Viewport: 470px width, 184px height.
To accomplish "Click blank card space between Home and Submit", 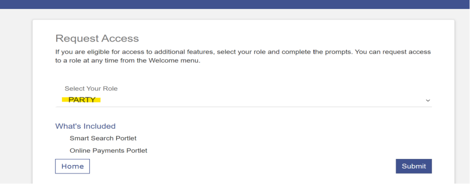I will tap(243, 166).
